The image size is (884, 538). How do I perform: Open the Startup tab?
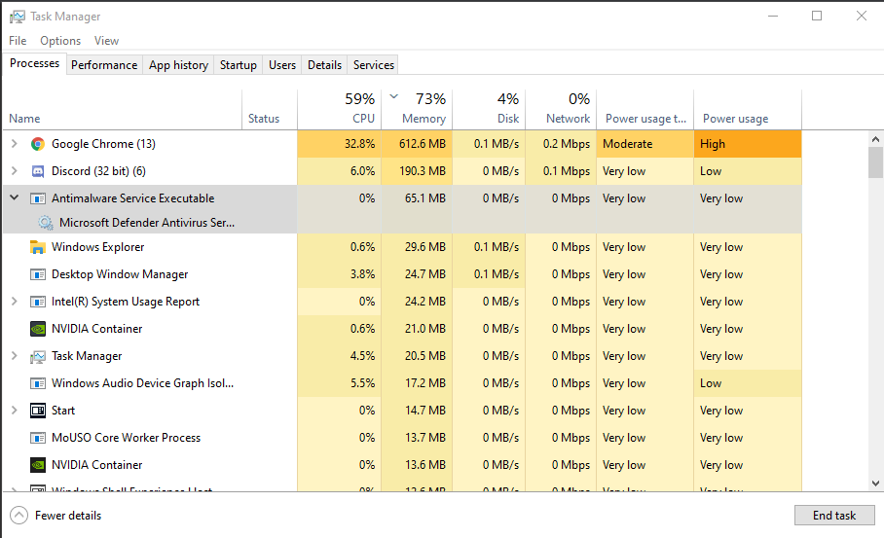click(239, 65)
